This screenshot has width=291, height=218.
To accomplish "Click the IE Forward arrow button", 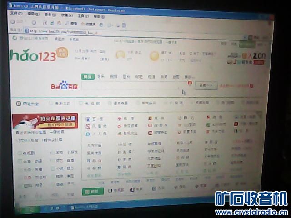I will (x=34, y=22).
